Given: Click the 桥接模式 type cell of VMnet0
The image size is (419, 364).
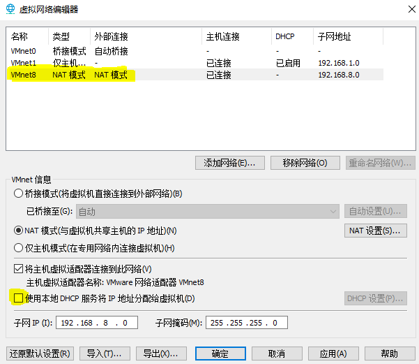Looking at the screenshot, I should point(69,51).
